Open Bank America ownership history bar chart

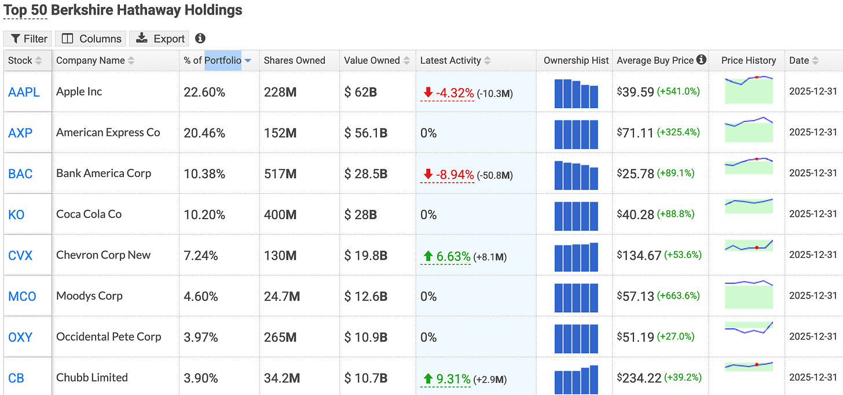pos(576,175)
